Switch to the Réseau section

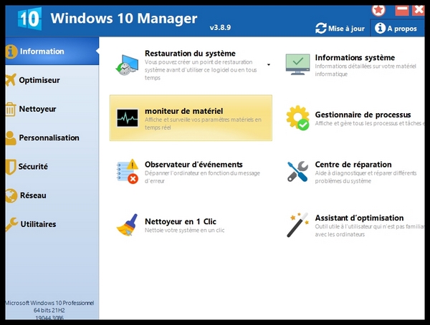pos(32,195)
